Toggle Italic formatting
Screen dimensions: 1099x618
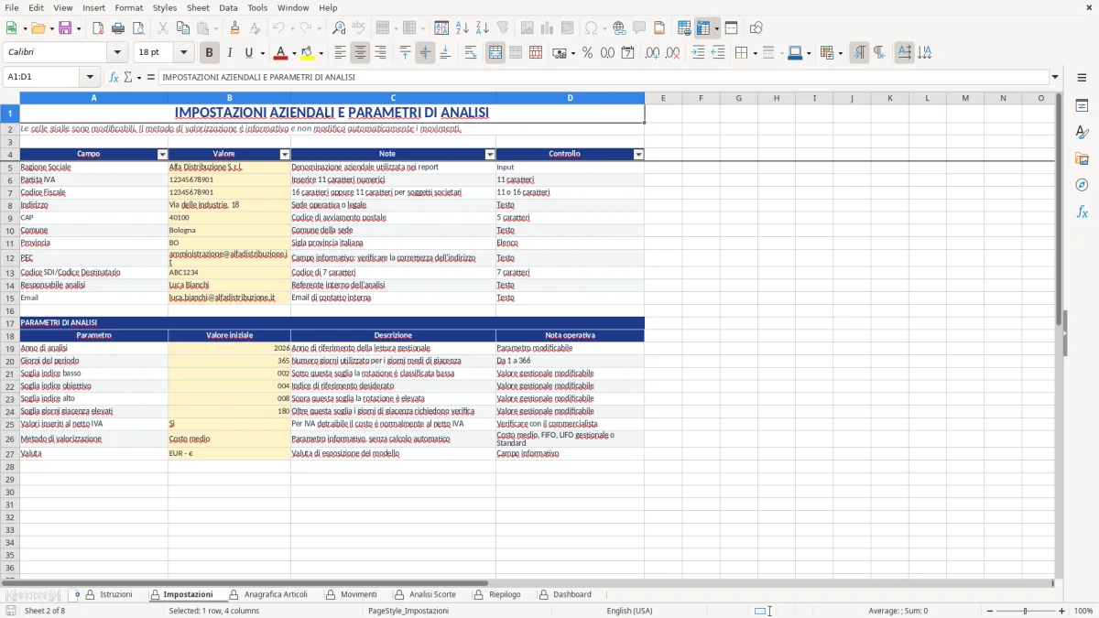[x=229, y=53]
